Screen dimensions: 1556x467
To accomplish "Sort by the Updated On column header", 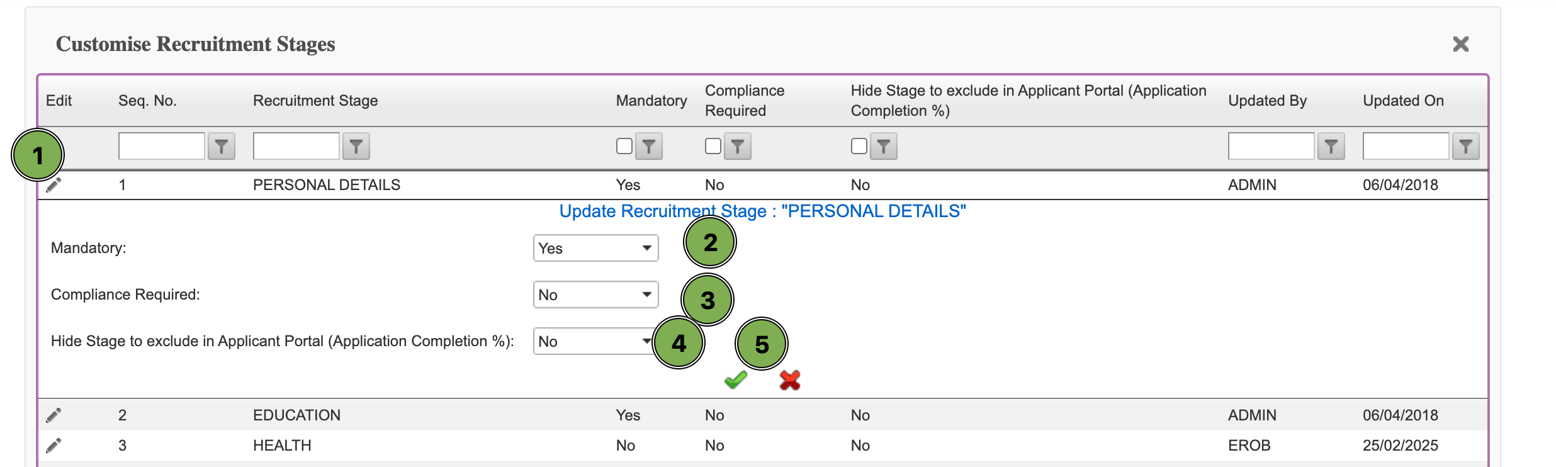I will coord(1403,101).
